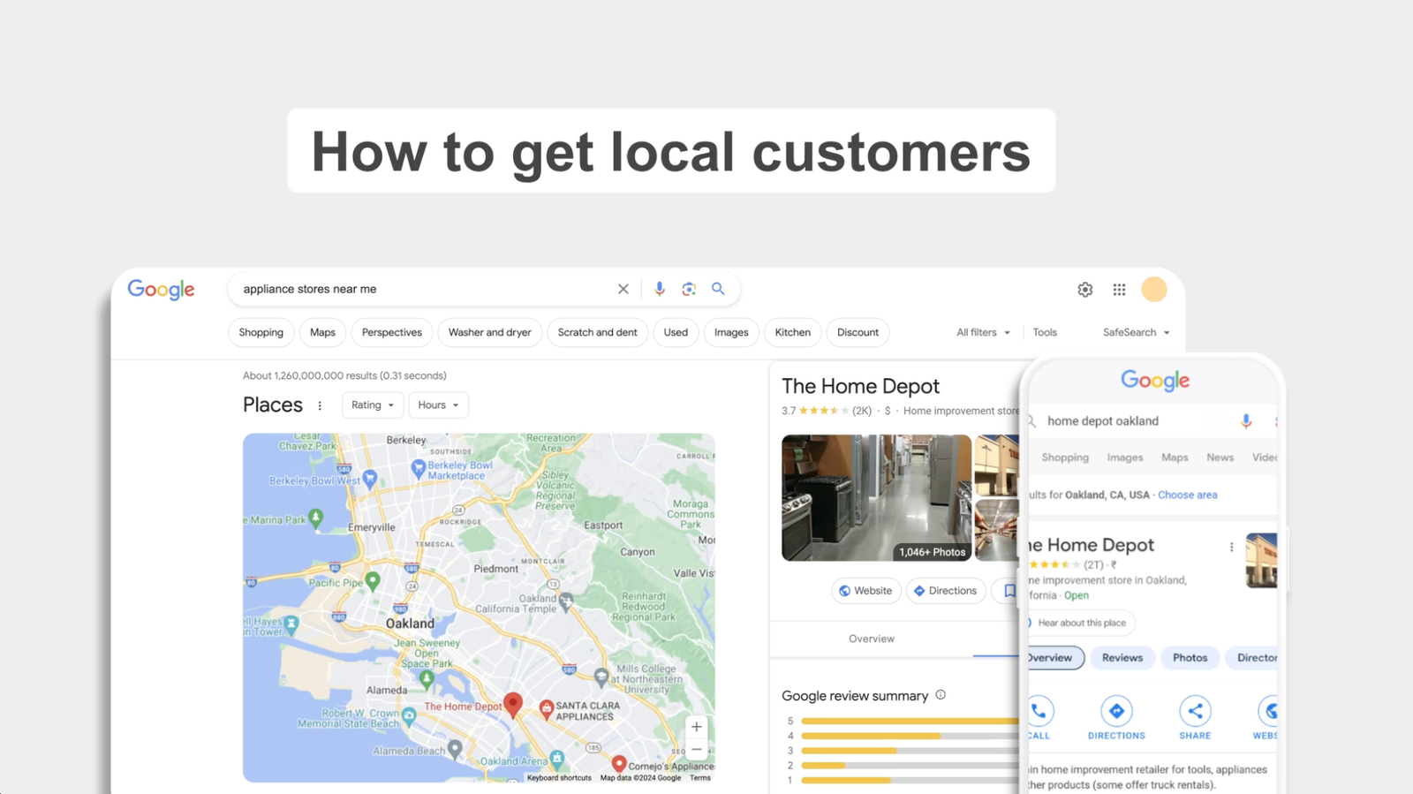
Task: Click the Oakland Arena map marker
Action: [x=557, y=759]
